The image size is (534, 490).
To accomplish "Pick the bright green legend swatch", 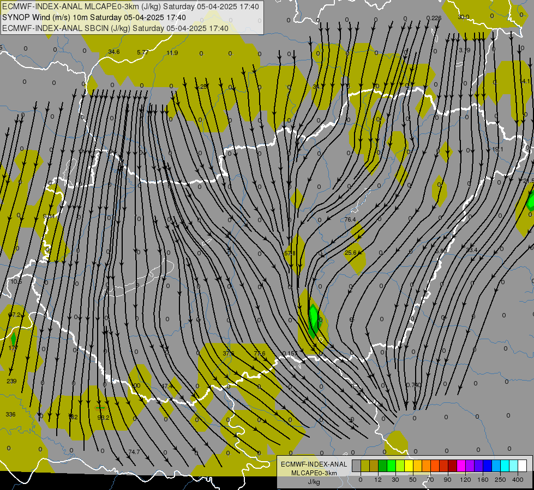I will 391,466.
